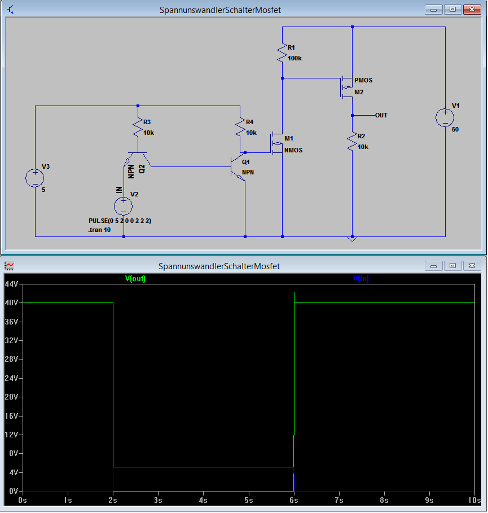Click the PMOS label of M2

coord(363,80)
